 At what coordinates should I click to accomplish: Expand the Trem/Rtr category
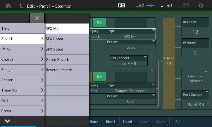tap(22, 90)
